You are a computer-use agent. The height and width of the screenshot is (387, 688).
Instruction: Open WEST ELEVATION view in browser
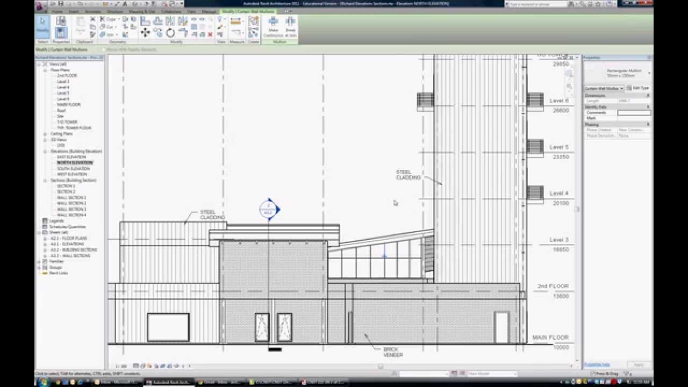pyautogui.click(x=72, y=174)
